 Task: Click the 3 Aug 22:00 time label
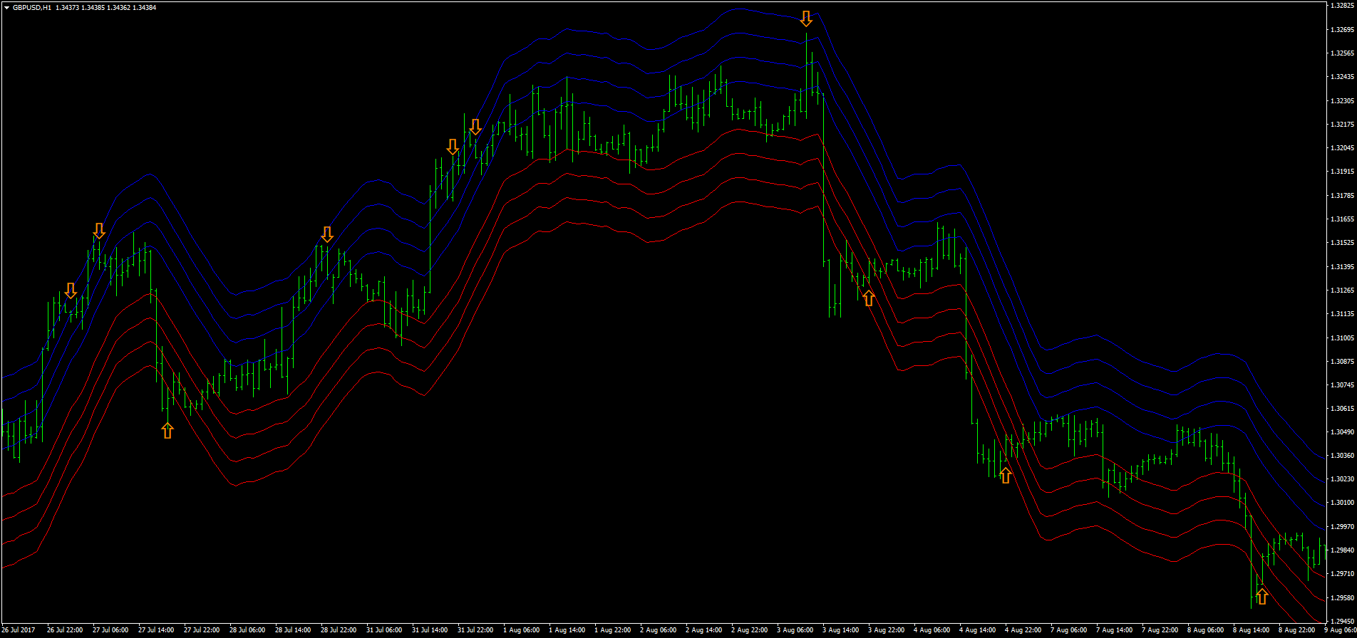click(886, 630)
